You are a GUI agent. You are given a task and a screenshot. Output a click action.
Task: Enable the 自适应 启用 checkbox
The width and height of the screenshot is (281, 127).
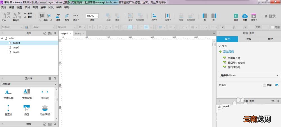point(264,85)
